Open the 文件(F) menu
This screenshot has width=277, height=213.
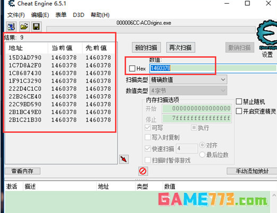point(16,15)
